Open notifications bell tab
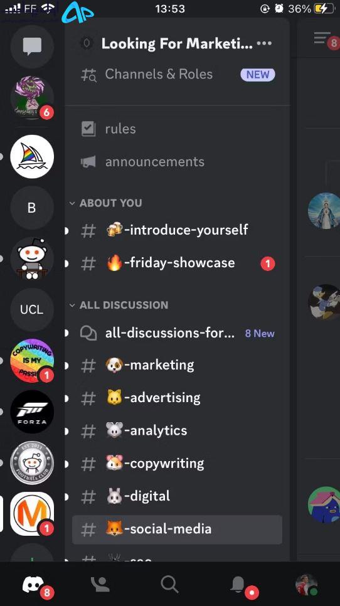The width and height of the screenshot is (340, 606). 238,585
